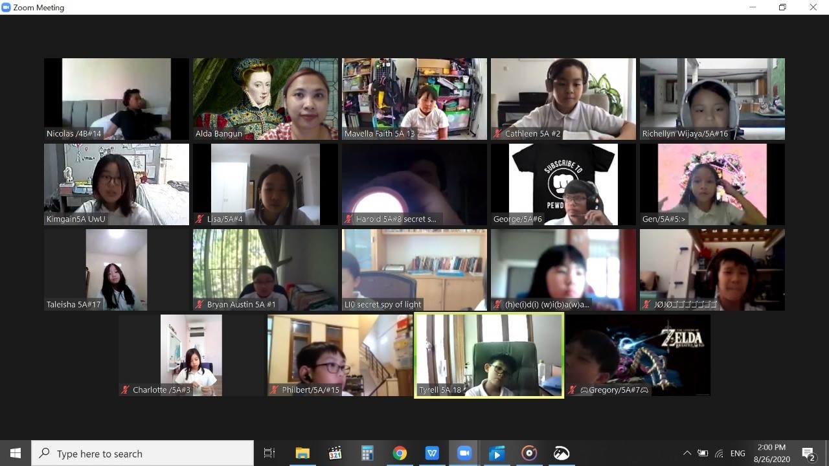Open File Explorer in the taskbar
829x466 pixels.
(302, 453)
